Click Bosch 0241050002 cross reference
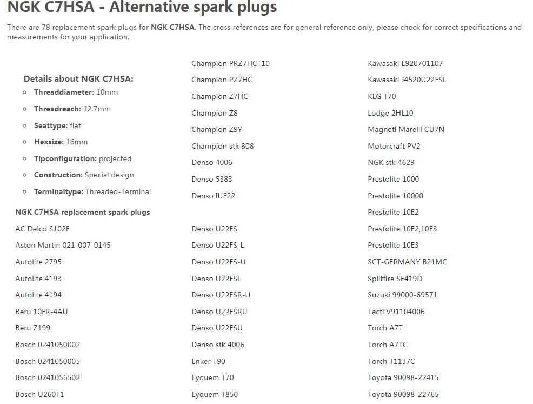This screenshot has height=404, width=533. [x=48, y=345]
